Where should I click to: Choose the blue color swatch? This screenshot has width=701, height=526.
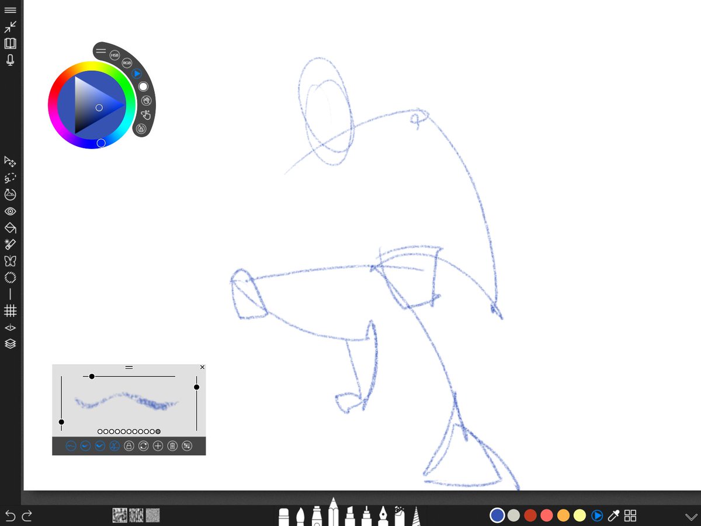pyautogui.click(x=497, y=515)
